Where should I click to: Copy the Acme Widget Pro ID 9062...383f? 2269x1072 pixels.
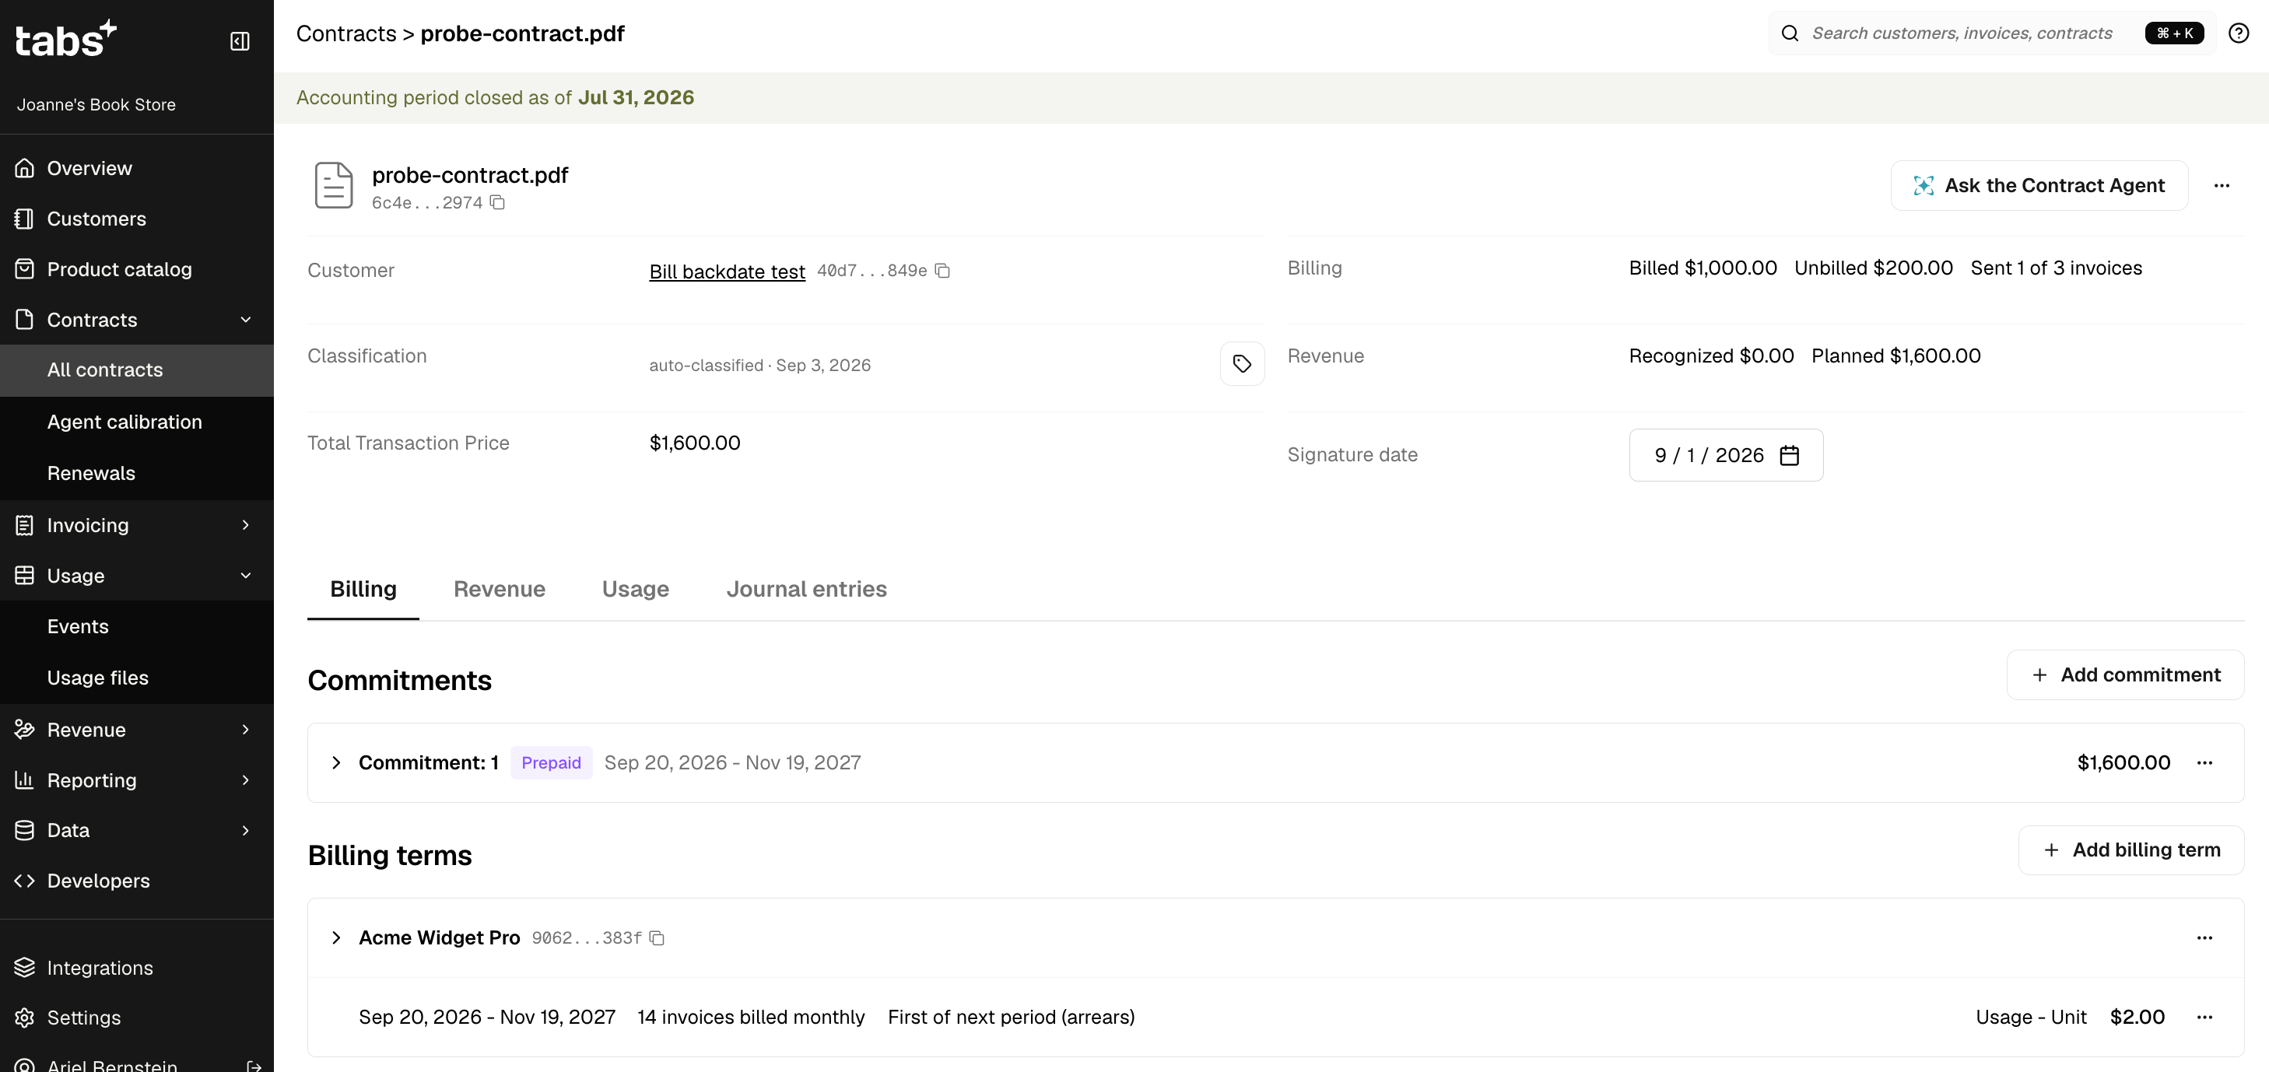point(657,938)
